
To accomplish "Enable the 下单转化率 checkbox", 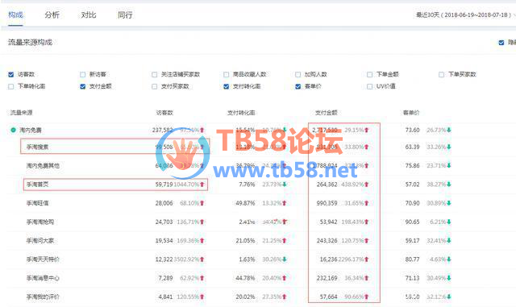I will point(10,86).
